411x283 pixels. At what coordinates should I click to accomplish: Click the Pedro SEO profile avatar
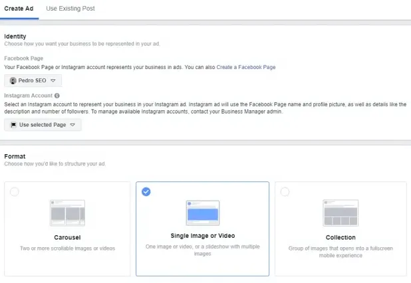click(x=13, y=80)
